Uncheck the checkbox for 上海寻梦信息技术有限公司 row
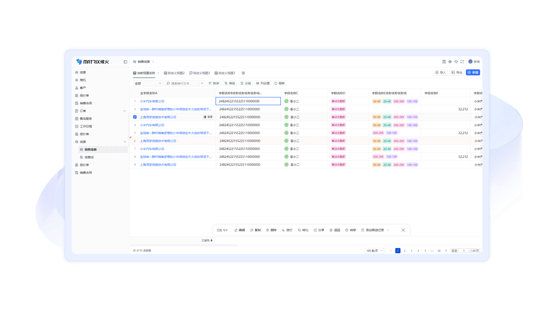Screen dimensions: 554x311 (135, 117)
